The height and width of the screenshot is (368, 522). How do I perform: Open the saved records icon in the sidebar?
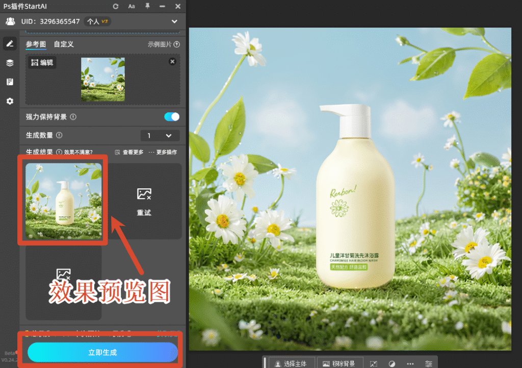pyautogui.click(x=10, y=82)
